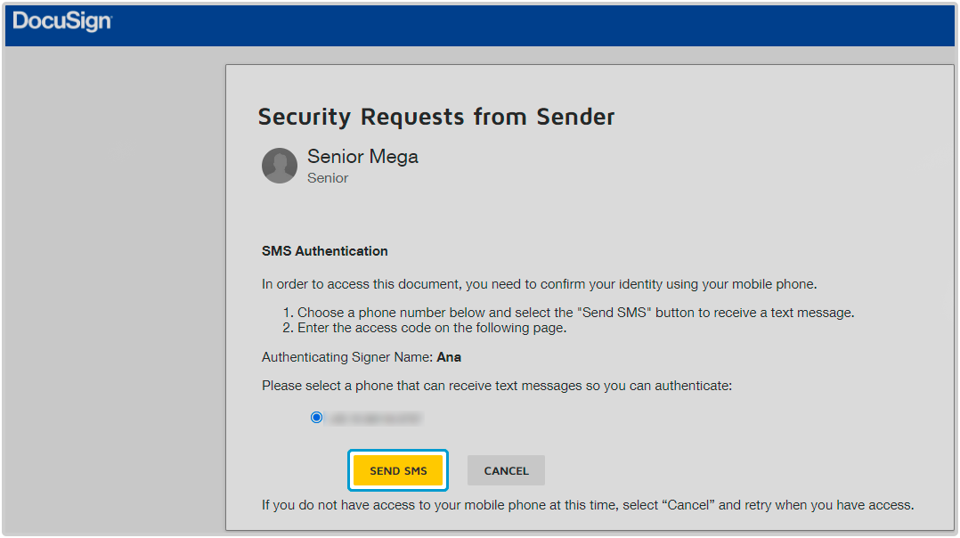Click the "Senior" subtitle under the sender name
960x538 pixels.
pos(328,178)
